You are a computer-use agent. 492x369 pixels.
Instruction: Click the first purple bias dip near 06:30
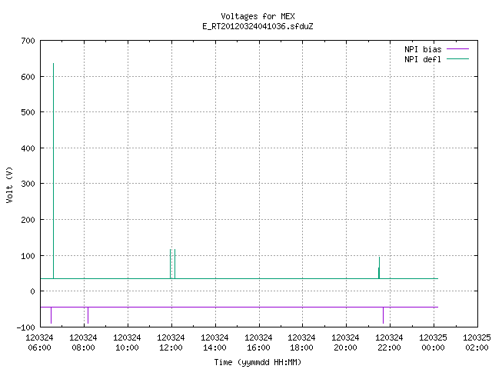pos(52,315)
